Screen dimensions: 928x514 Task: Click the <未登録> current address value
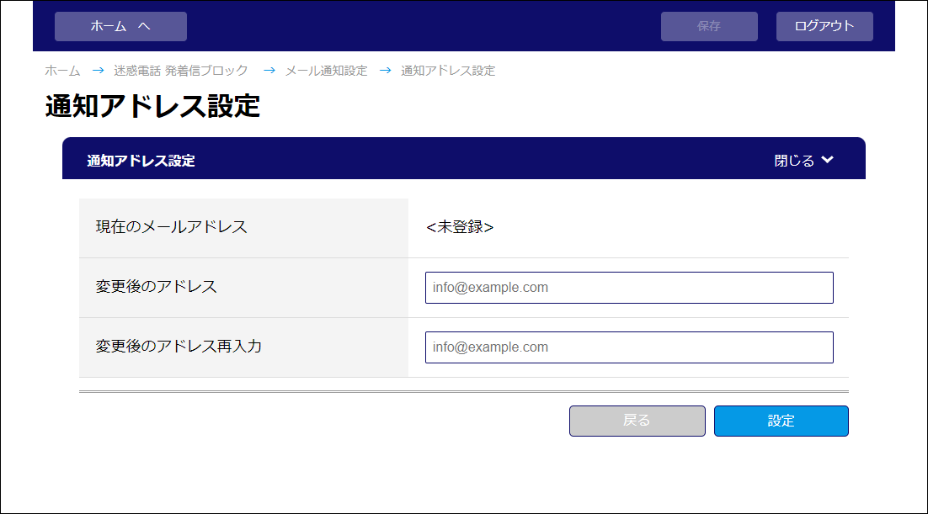click(x=460, y=227)
